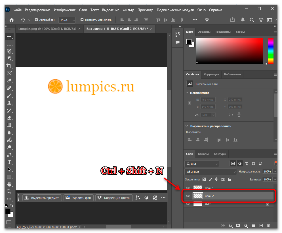Open the Справка menu
The image size is (282, 233).
(x=215, y=10)
